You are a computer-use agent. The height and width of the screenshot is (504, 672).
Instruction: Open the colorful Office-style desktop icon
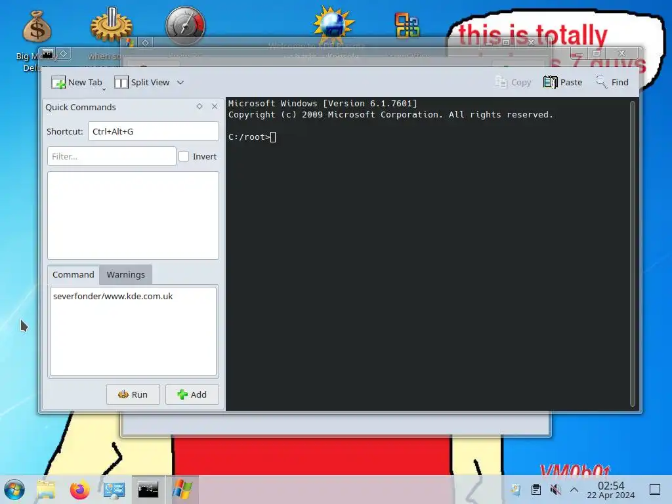coord(407,26)
